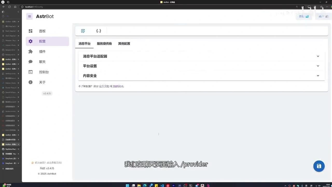Open the 面板 dashboard icon in sidebar
The width and height of the screenshot is (332, 187).
pyautogui.click(x=31, y=31)
